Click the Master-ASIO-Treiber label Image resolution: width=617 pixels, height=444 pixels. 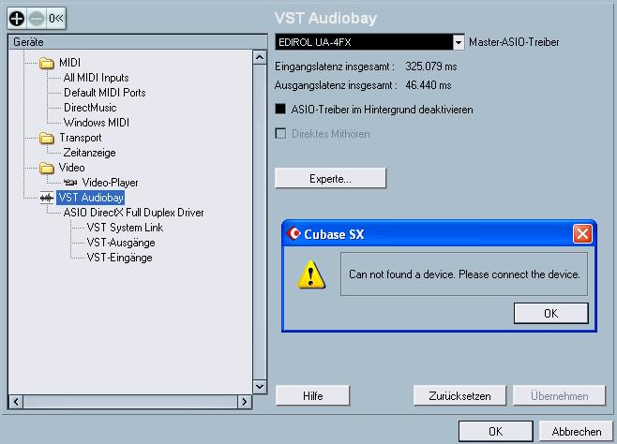514,42
